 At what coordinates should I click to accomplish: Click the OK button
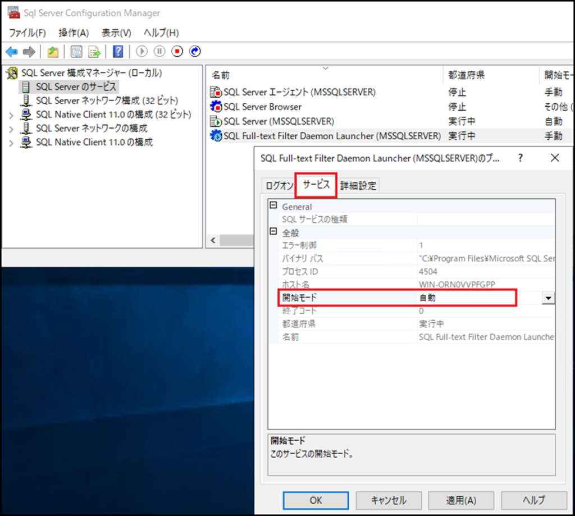point(316,500)
